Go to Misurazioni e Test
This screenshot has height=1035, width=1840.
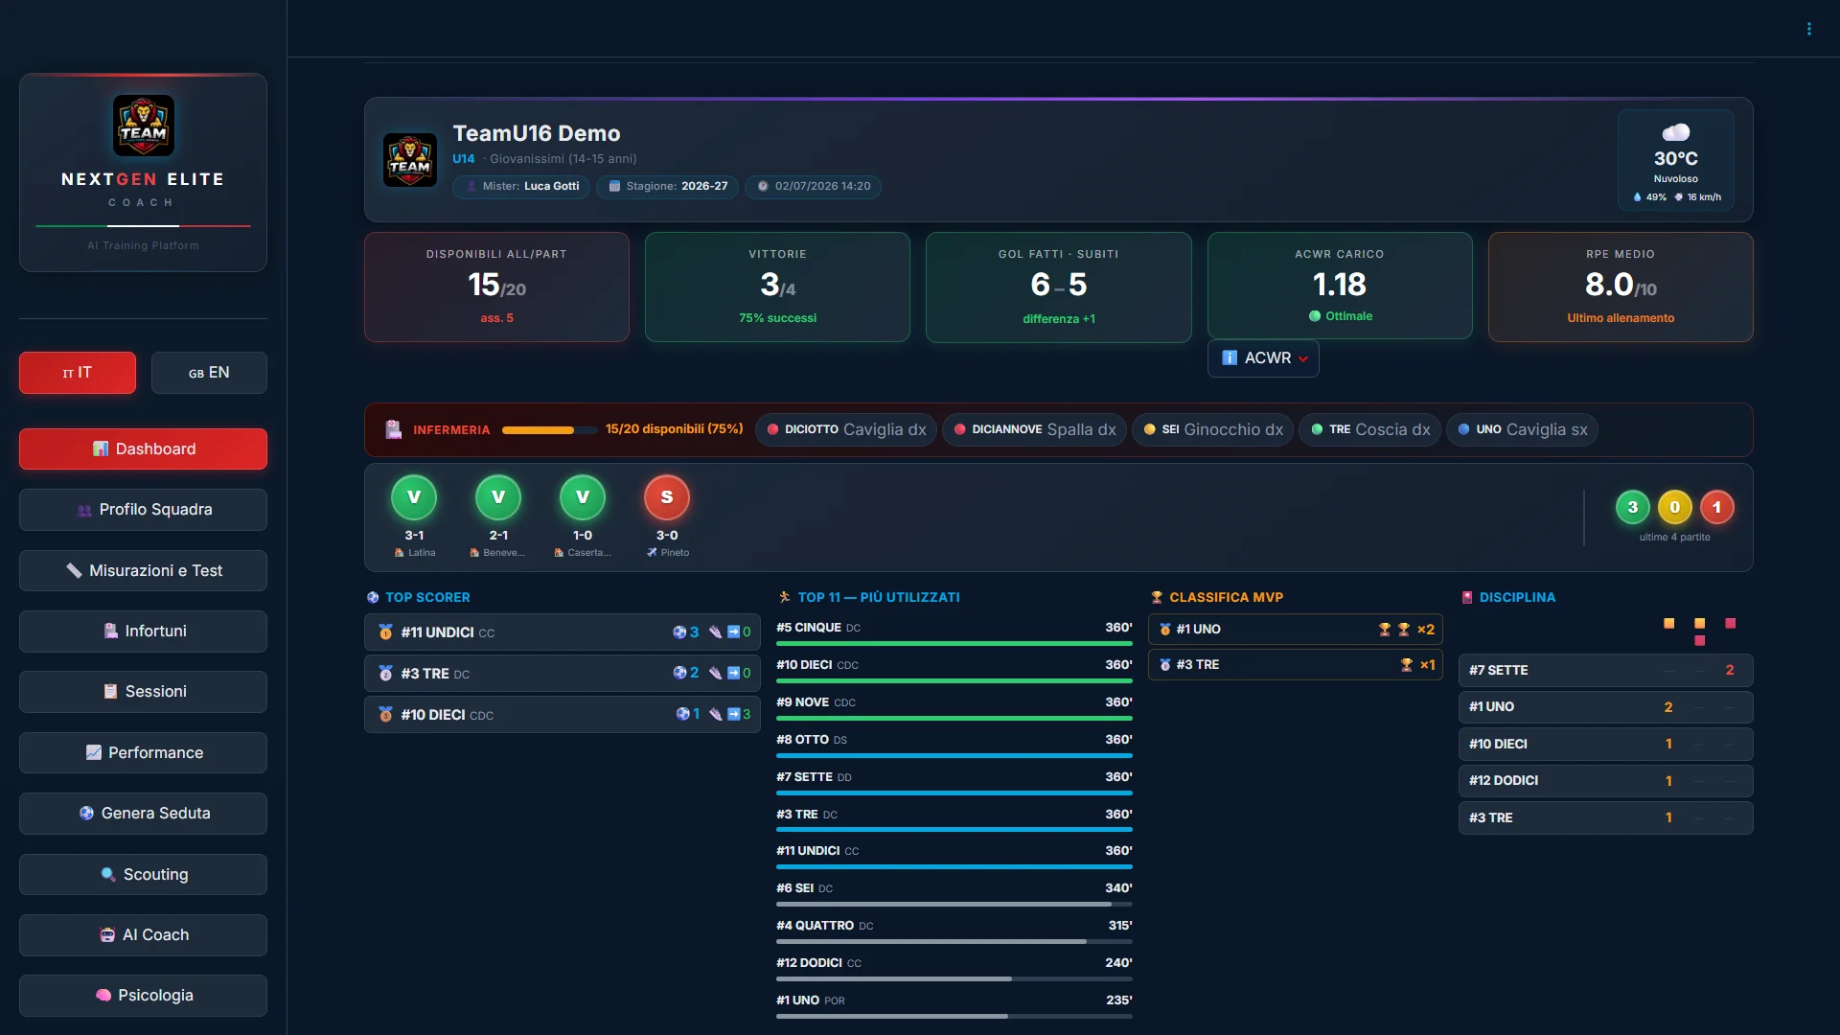click(x=143, y=570)
